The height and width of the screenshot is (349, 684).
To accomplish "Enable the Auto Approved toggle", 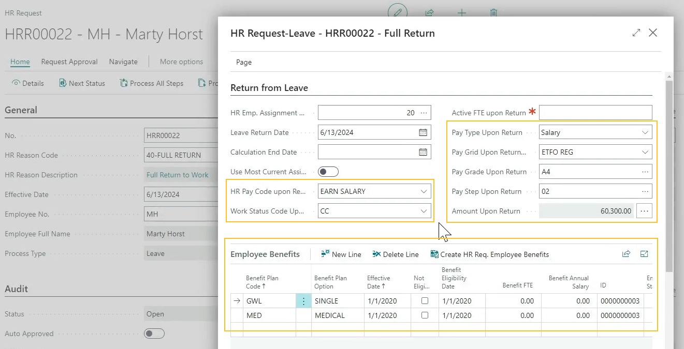I will 154,333.
